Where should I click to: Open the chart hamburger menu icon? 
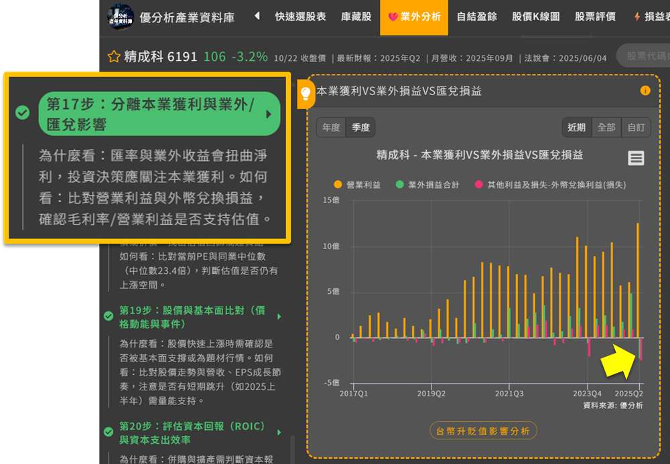636,158
